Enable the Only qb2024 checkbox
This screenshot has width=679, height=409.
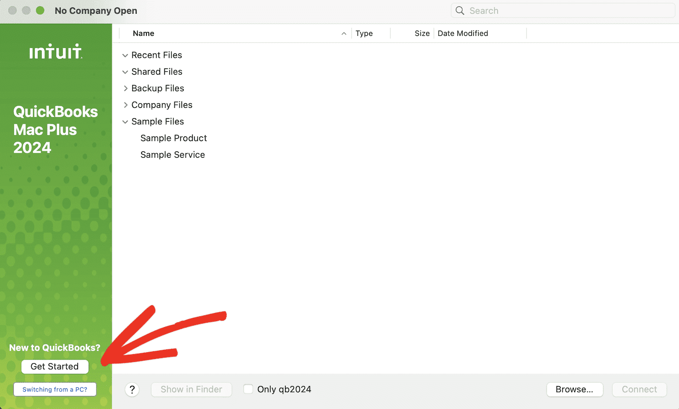(x=248, y=389)
